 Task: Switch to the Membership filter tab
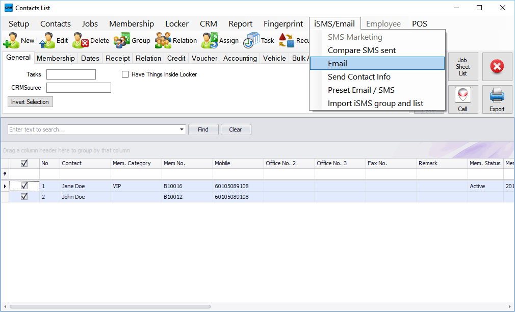click(56, 58)
